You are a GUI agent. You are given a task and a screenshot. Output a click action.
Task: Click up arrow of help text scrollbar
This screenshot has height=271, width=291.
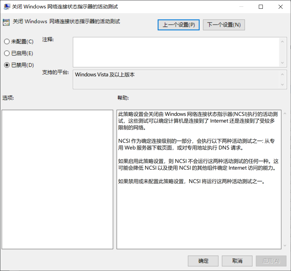(285, 113)
